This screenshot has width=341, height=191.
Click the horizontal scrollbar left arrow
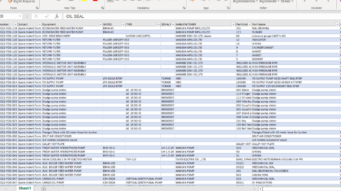260,189
